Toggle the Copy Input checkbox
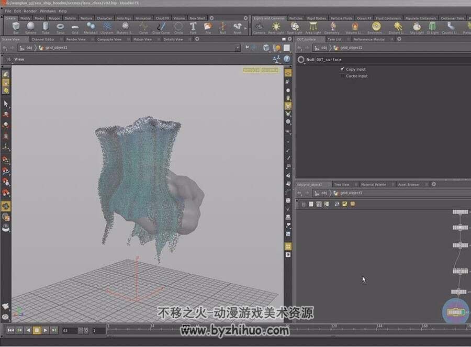This screenshot has height=347, width=471. 342,69
